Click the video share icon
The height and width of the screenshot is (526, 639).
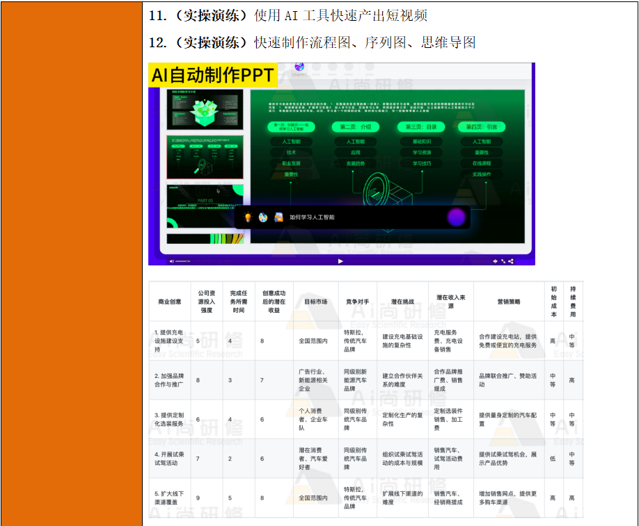[x=511, y=261]
